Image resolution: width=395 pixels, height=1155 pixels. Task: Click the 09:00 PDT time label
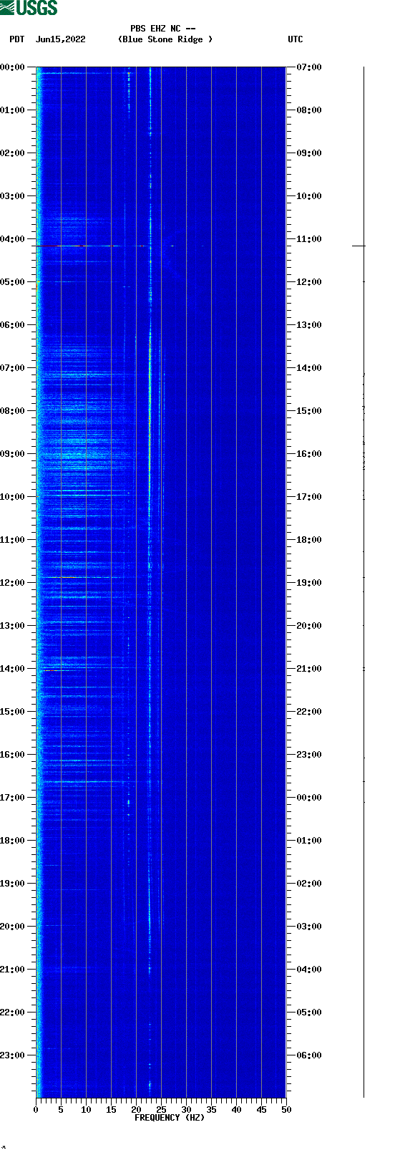tap(12, 454)
